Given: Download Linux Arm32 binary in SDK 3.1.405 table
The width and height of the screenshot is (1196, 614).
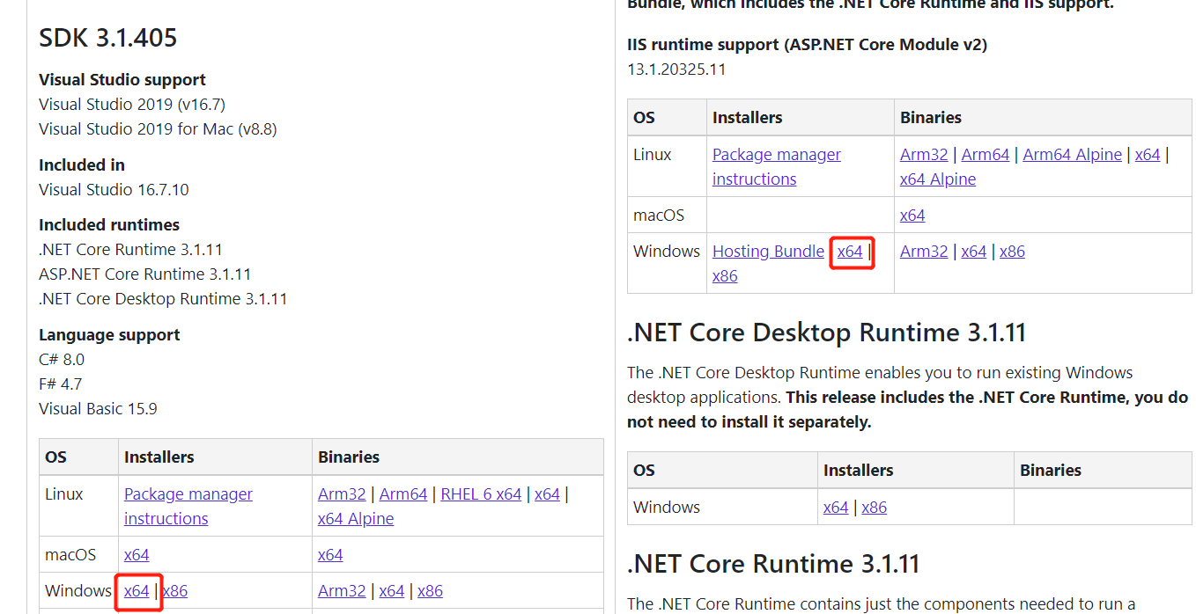Looking at the screenshot, I should click(x=342, y=493).
